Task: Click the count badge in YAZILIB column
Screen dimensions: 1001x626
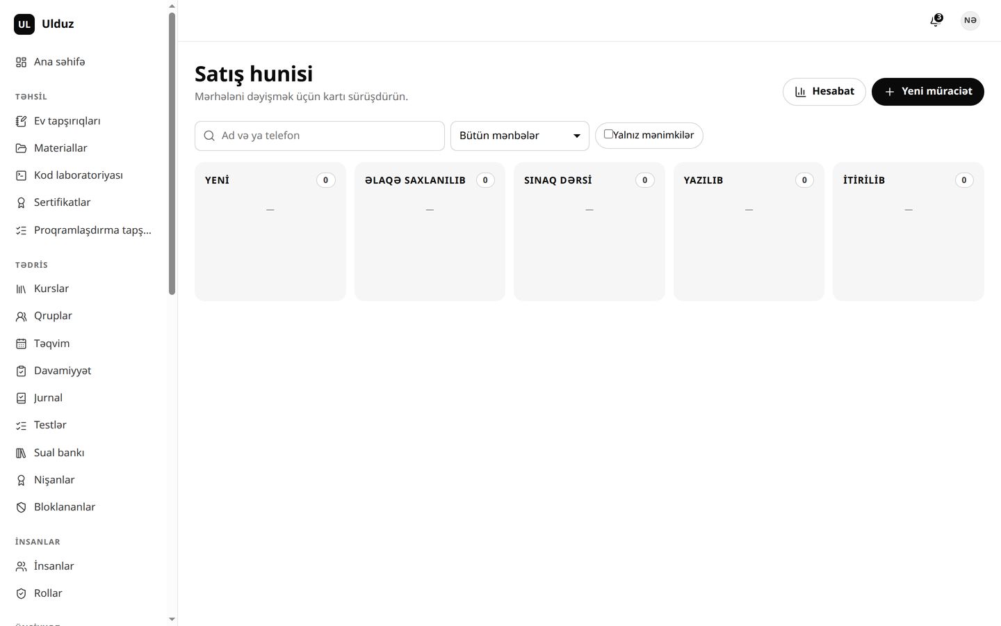Action: tap(804, 180)
